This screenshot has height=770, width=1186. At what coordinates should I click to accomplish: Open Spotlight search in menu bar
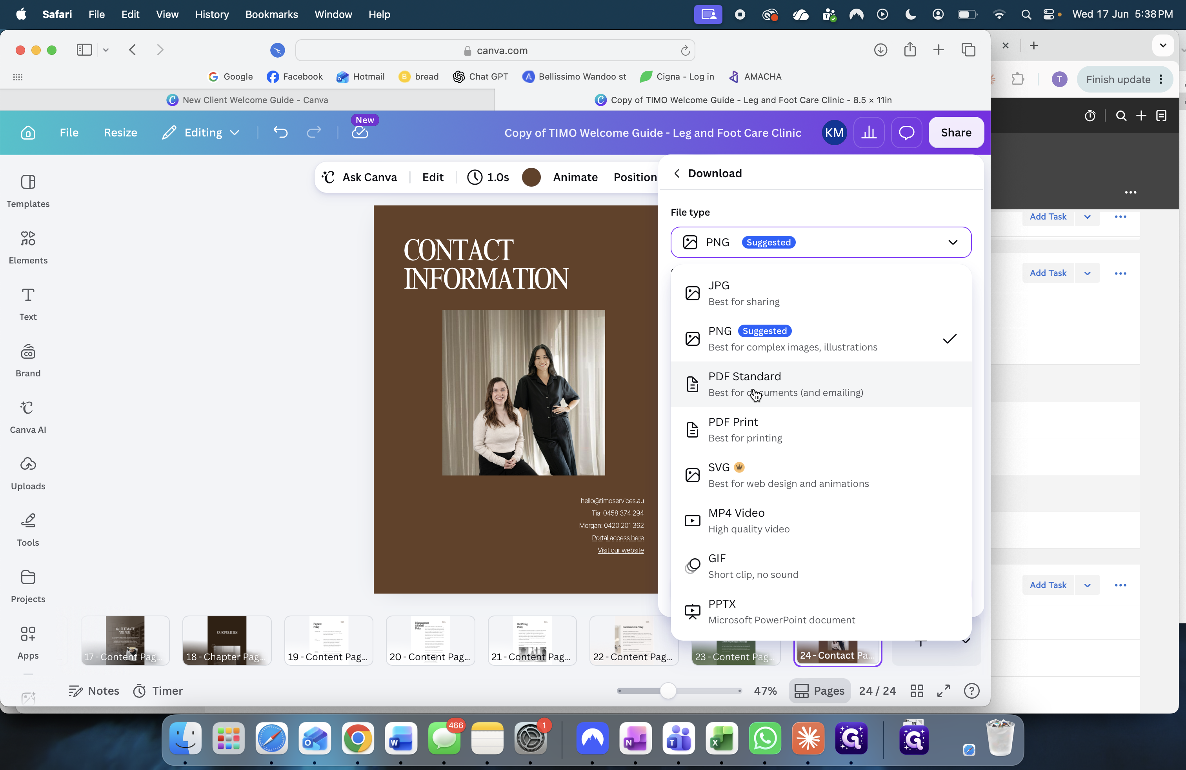pos(1026,15)
